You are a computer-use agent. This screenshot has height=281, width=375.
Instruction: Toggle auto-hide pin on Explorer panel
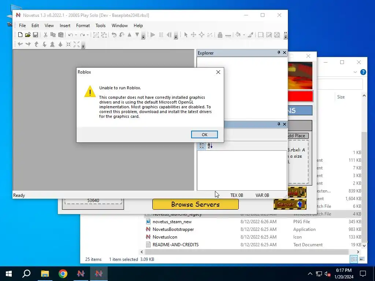(279, 53)
